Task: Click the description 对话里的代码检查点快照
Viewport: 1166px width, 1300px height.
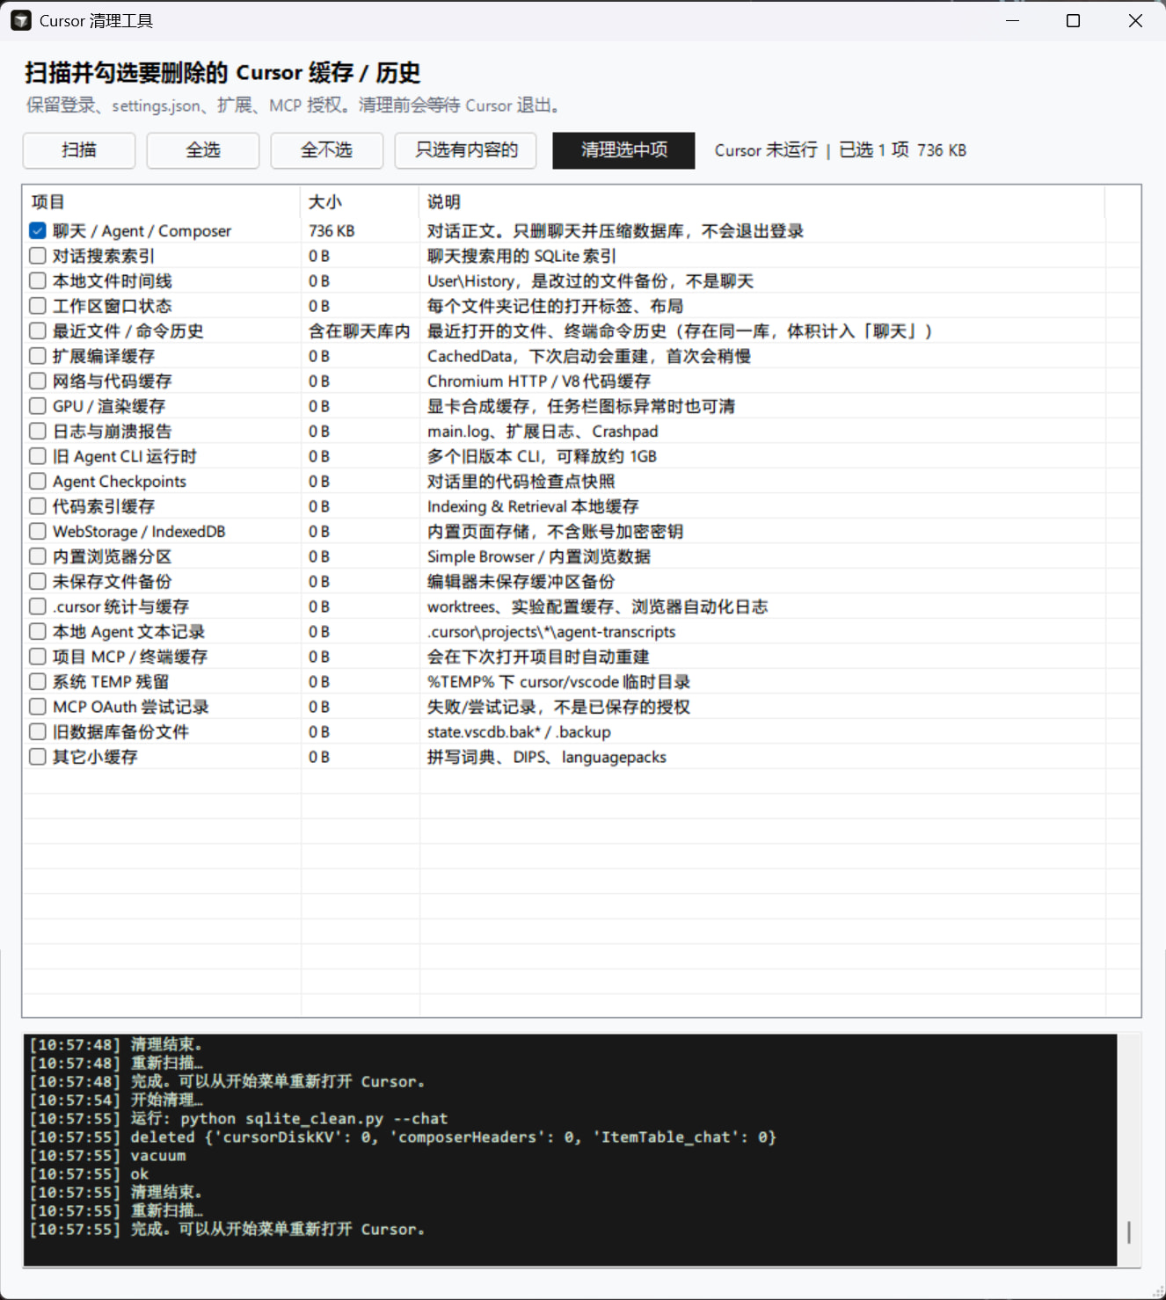Action: [521, 482]
